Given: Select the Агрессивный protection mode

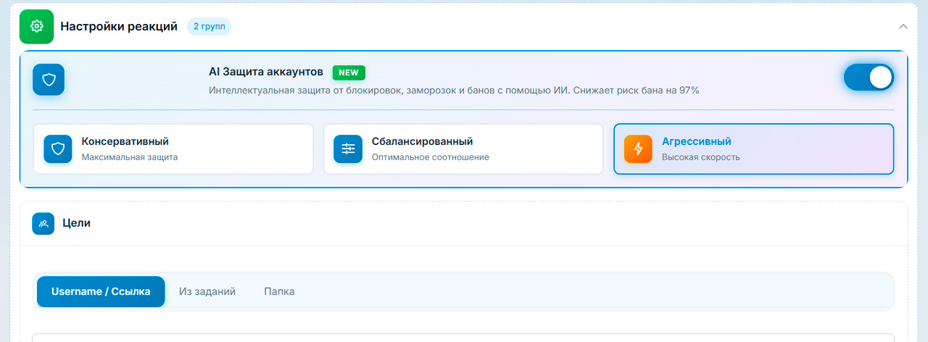Looking at the screenshot, I should [x=753, y=149].
